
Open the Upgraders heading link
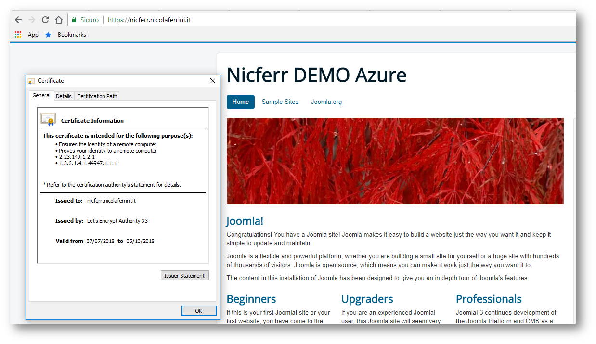(x=367, y=299)
